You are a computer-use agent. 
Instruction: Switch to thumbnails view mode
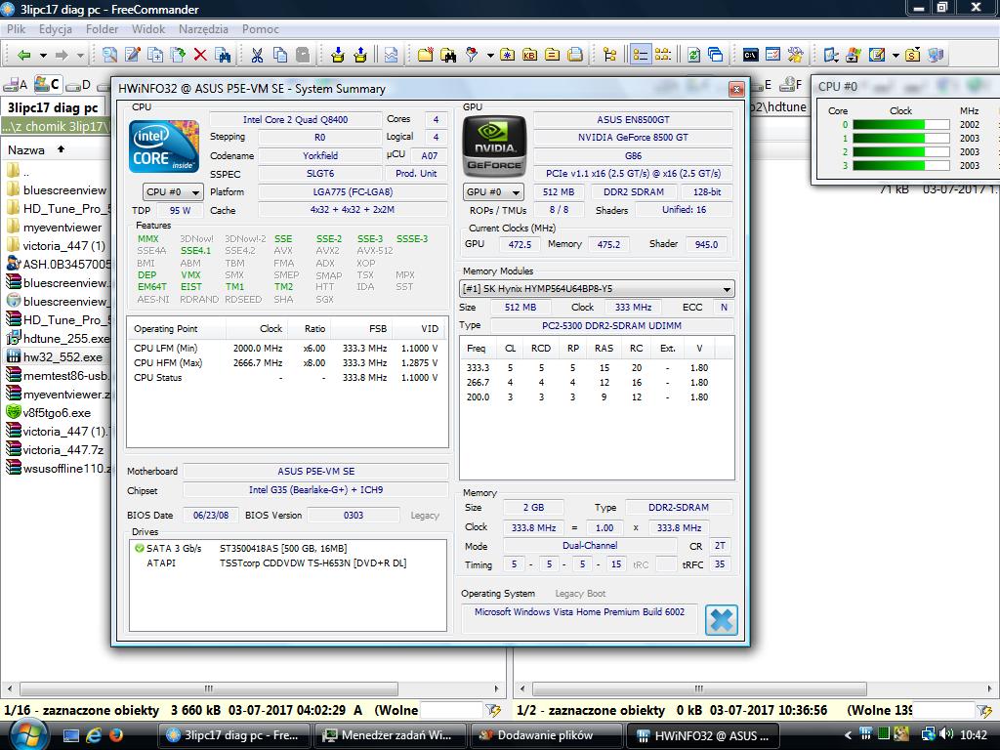(x=663, y=55)
